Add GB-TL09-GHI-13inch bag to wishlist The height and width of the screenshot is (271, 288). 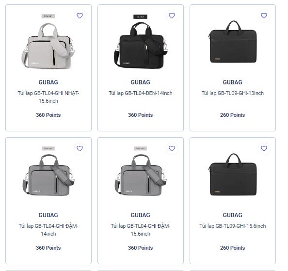coord(264,16)
